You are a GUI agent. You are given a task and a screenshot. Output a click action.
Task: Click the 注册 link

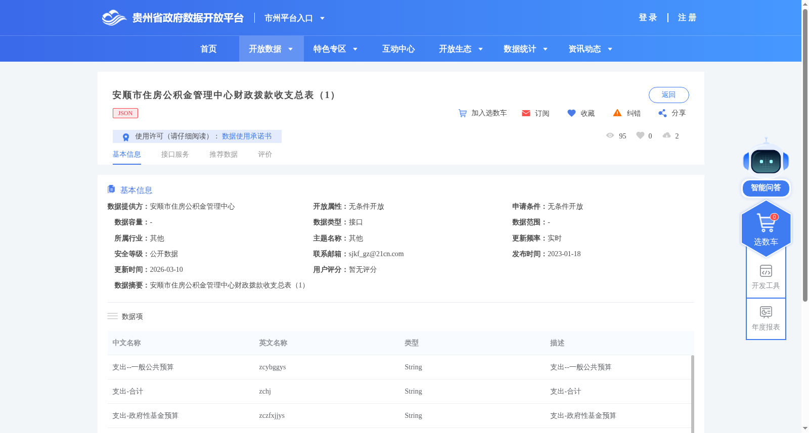click(x=687, y=18)
